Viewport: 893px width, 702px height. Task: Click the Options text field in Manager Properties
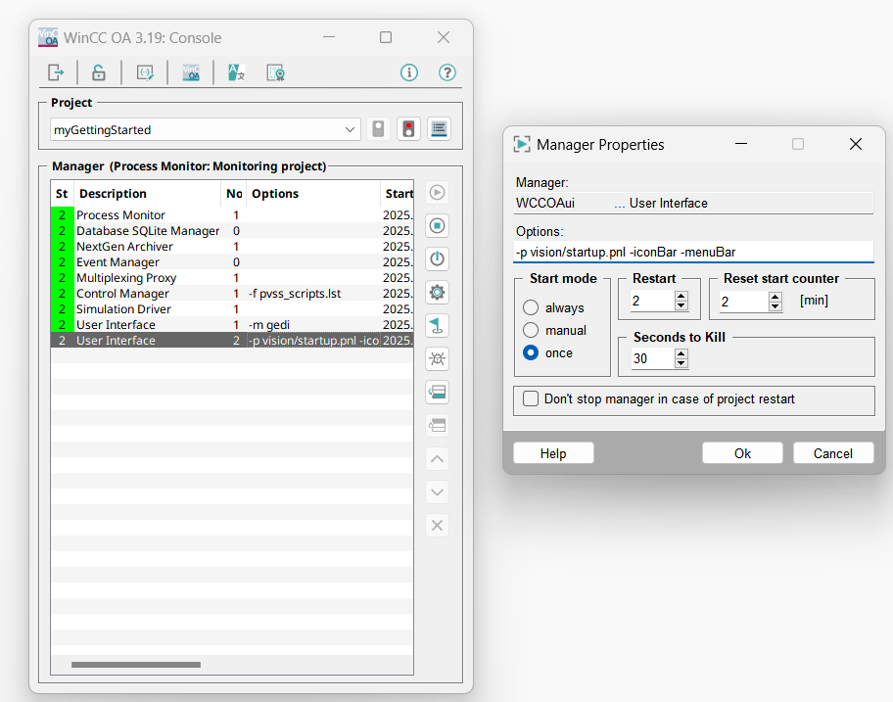click(x=693, y=252)
